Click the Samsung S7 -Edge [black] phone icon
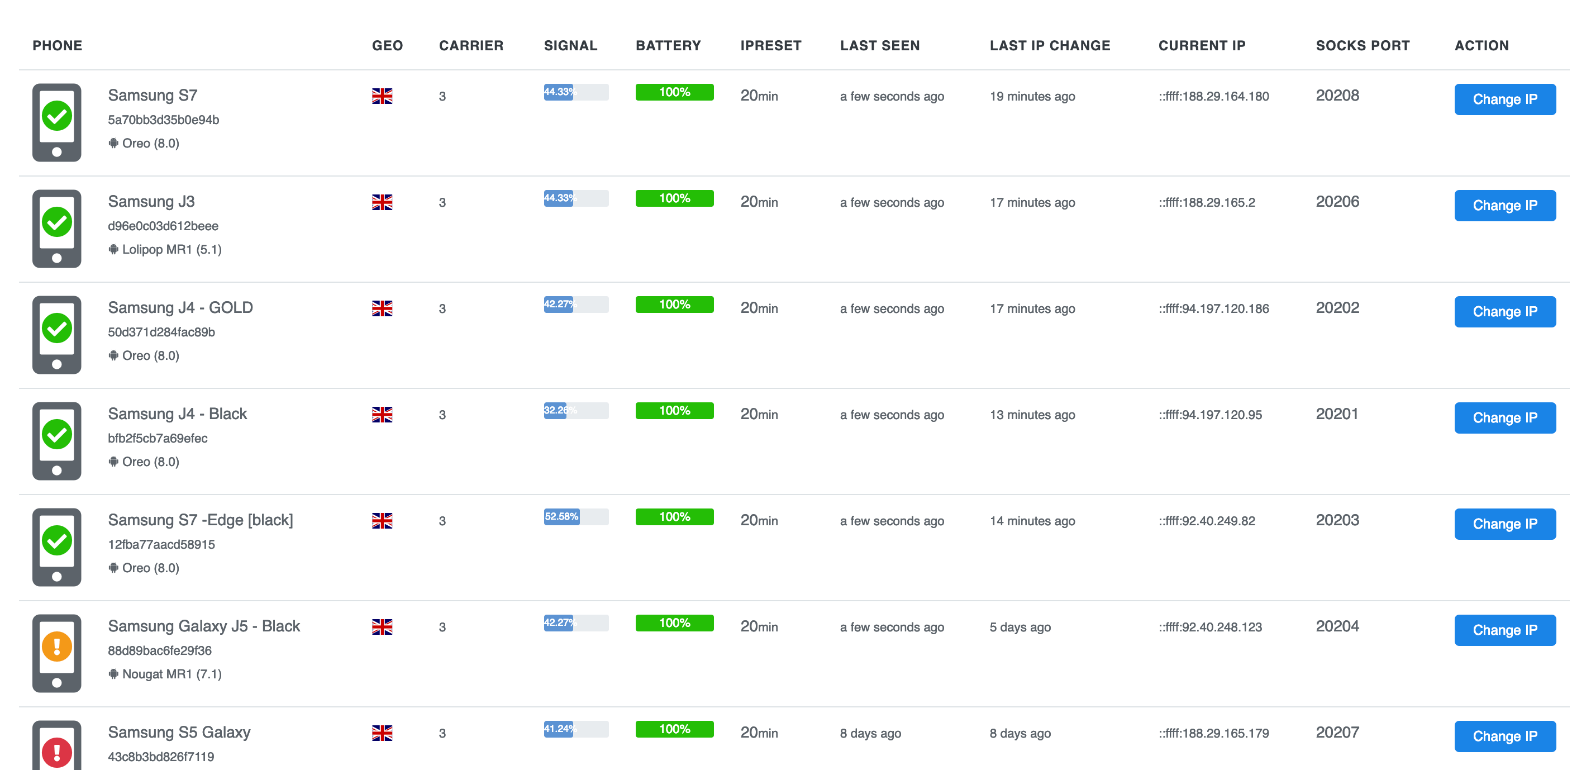The height and width of the screenshot is (770, 1591). [57, 546]
